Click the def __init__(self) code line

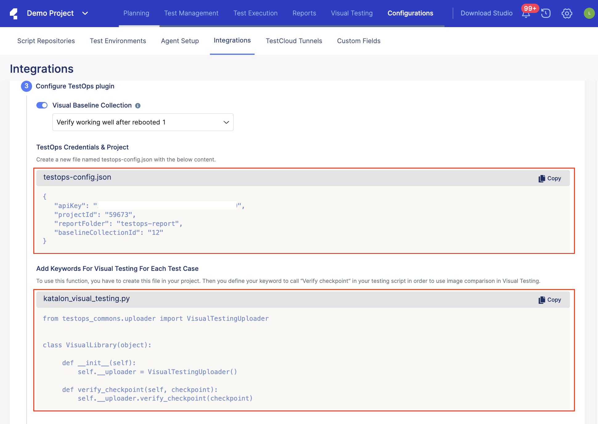pyautogui.click(x=99, y=363)
